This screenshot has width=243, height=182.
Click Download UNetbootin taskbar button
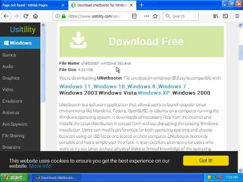click(56, 178)
